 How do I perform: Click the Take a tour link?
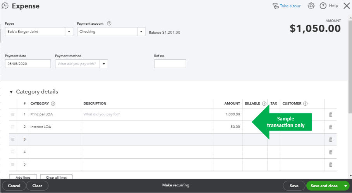[286, 6]
